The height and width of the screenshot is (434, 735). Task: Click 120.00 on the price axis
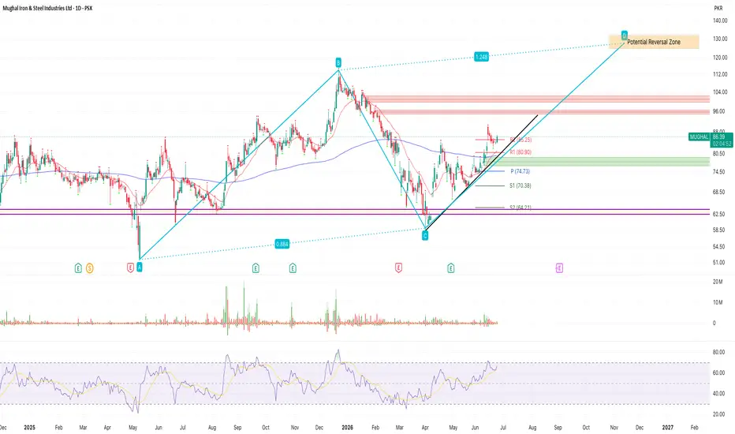coord(720,58)
